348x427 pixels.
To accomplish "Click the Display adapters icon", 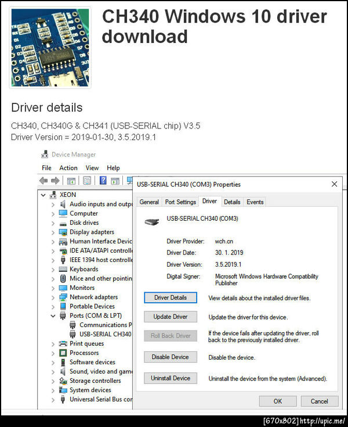I will tap(63, 232).
